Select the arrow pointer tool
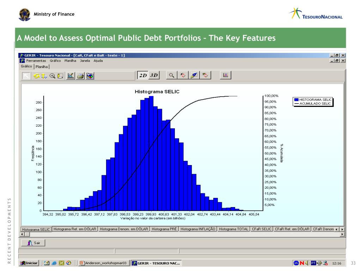The image size is (361, 279). pyautogui.click(x=26, y=76)
